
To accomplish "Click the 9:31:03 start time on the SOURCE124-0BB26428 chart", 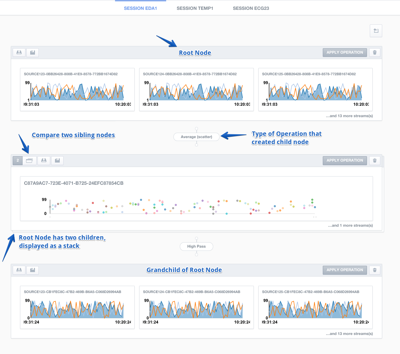I will coord(151,104).
